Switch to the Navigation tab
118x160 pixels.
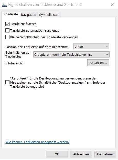click(28, 15)
